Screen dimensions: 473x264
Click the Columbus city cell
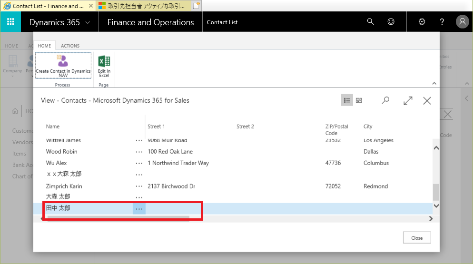376,163
